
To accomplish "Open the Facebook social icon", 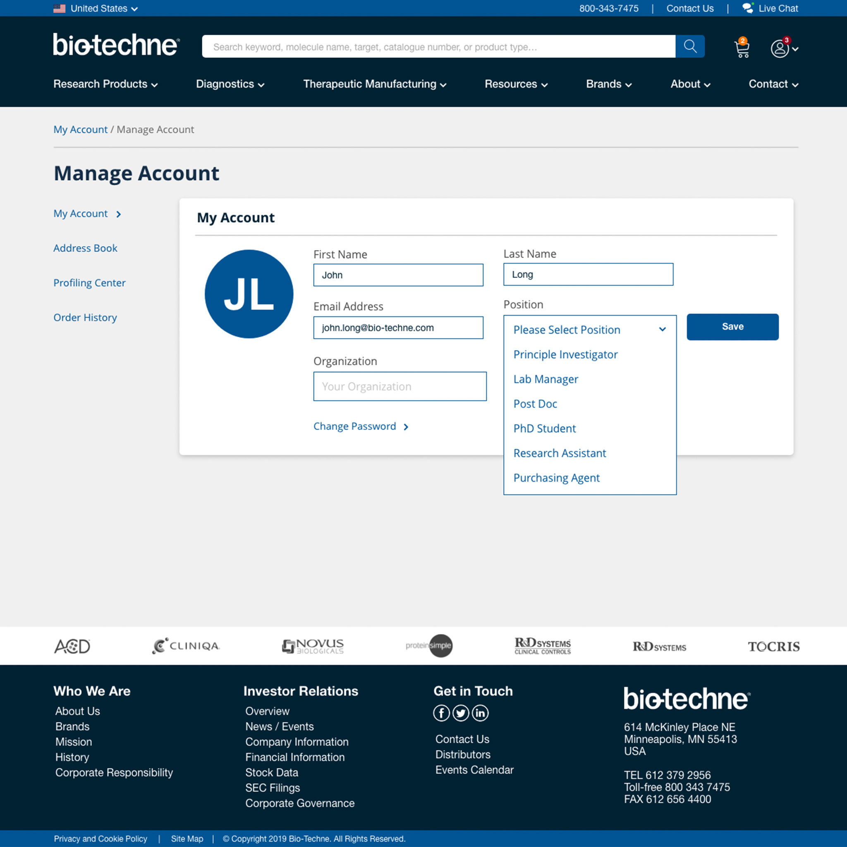I will click(x=441, y=713).
